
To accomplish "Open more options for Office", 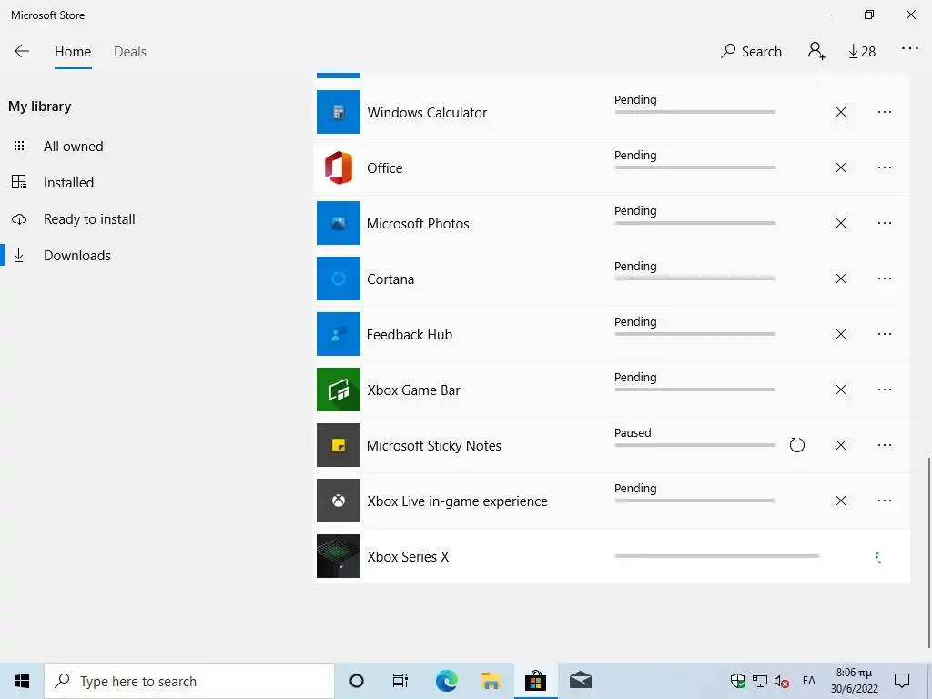I will pyautogui.click(x=885, y=167).
